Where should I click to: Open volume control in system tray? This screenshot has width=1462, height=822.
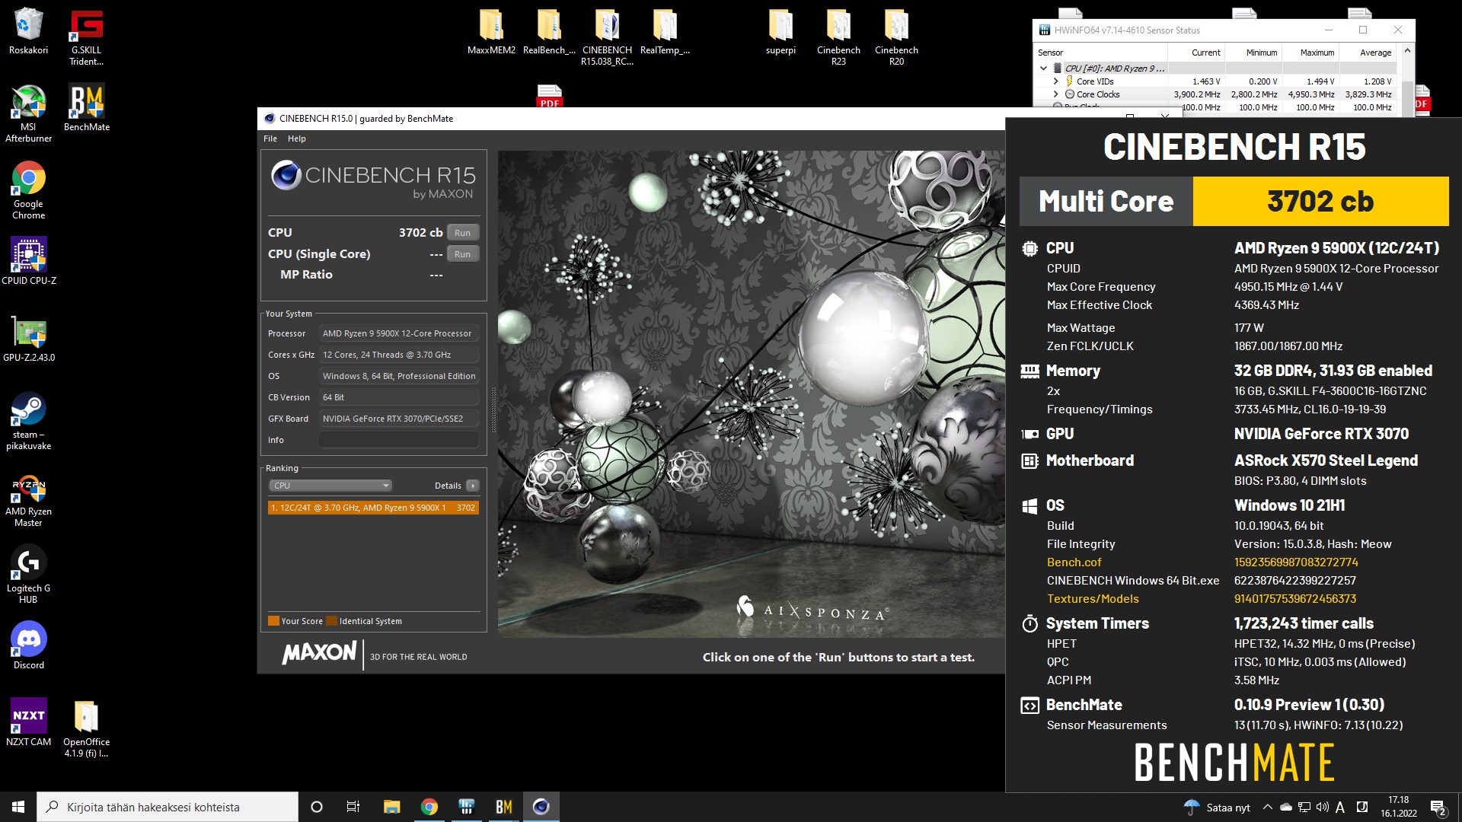click(x=1323, y=807)
